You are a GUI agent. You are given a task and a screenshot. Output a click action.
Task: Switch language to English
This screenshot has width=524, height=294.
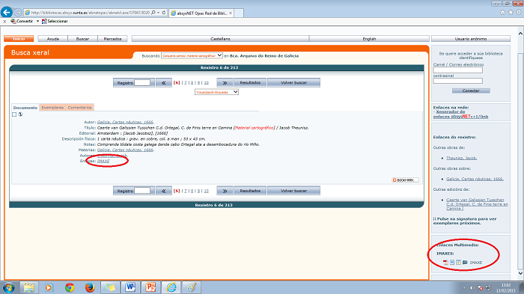coord(369,39)
